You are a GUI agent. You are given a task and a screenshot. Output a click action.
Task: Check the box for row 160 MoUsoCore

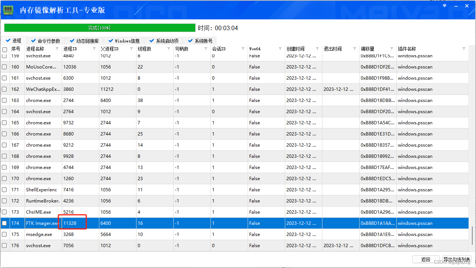[4, 67]
